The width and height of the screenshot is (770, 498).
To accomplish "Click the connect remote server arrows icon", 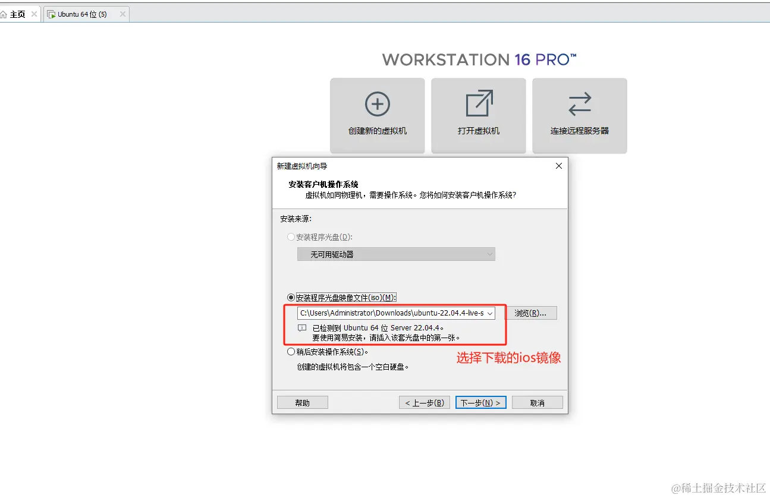I will pos(580,104).
